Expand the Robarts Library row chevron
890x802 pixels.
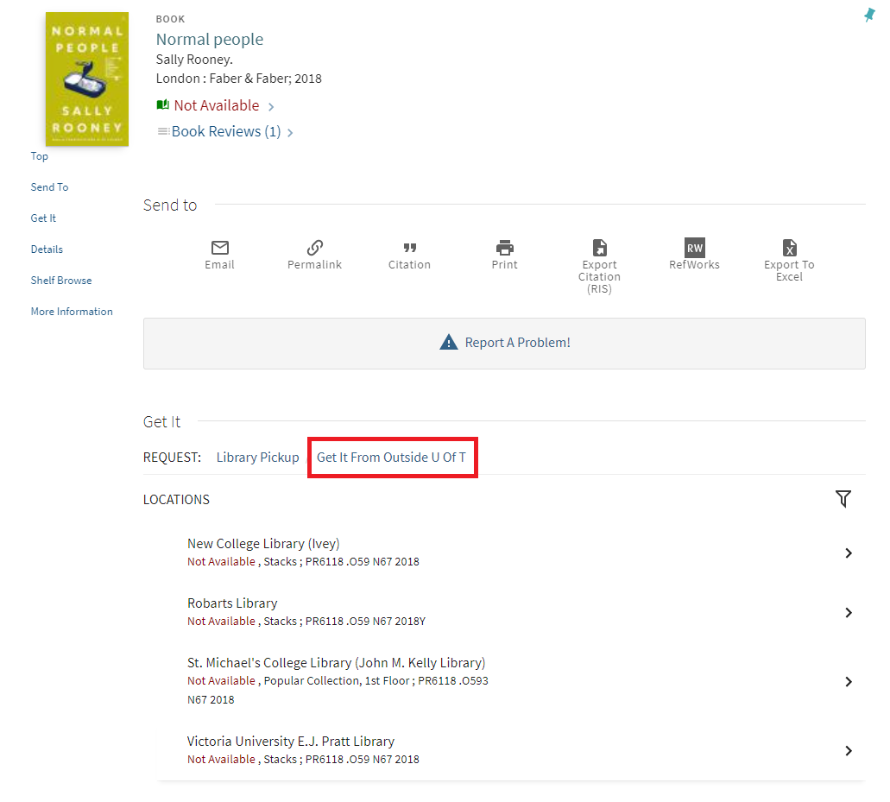(849, 612)
